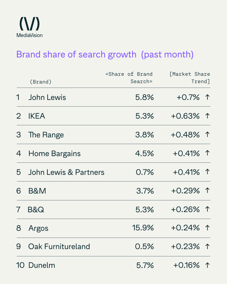Open the Argos brand entry

click(38, 228)
